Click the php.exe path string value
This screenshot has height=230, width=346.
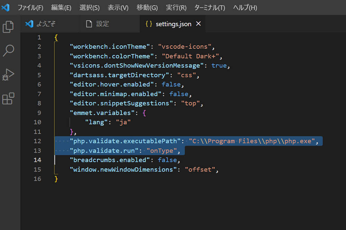click(x=252, y=141)
